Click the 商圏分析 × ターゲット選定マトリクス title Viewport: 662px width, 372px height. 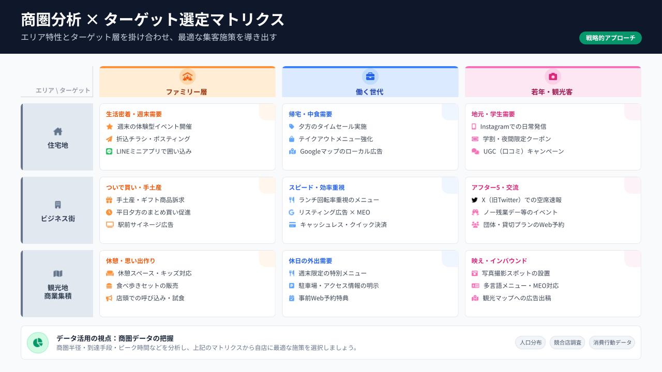pos(153,20)
